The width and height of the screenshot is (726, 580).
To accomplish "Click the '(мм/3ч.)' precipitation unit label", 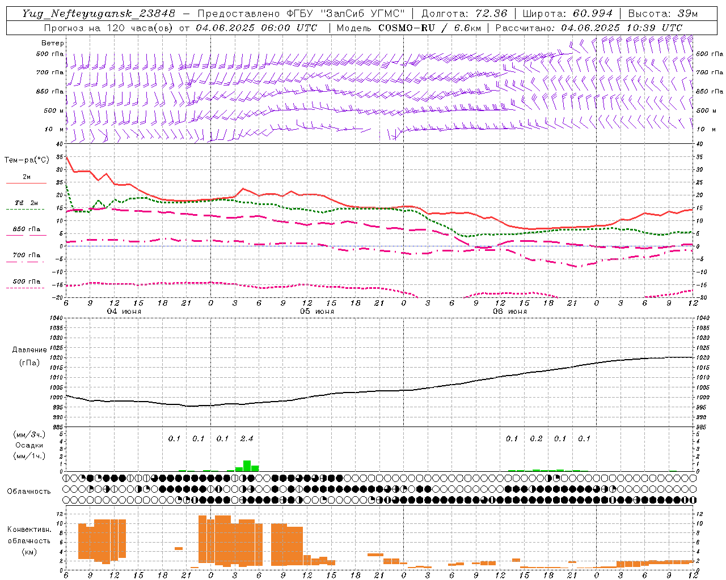I will pyautogui.click(x=29, y=434).
